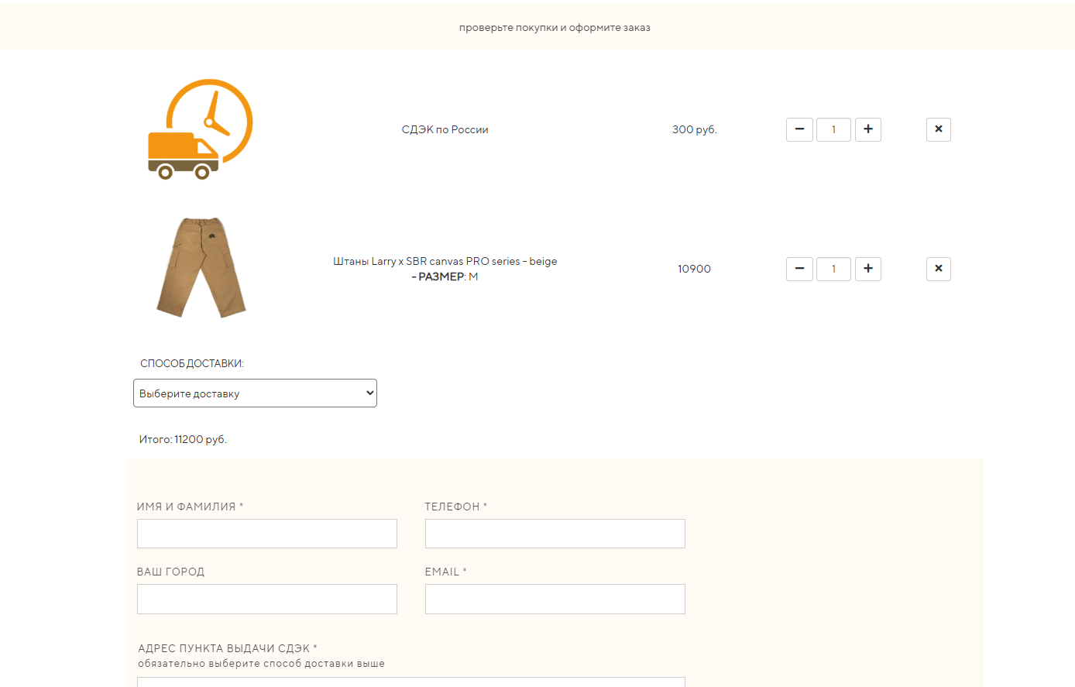The height and width of the screenshot is (687, 1075).
Task: Click the проверьте покупки и оформите заказ heading
Action: point(555,27)
